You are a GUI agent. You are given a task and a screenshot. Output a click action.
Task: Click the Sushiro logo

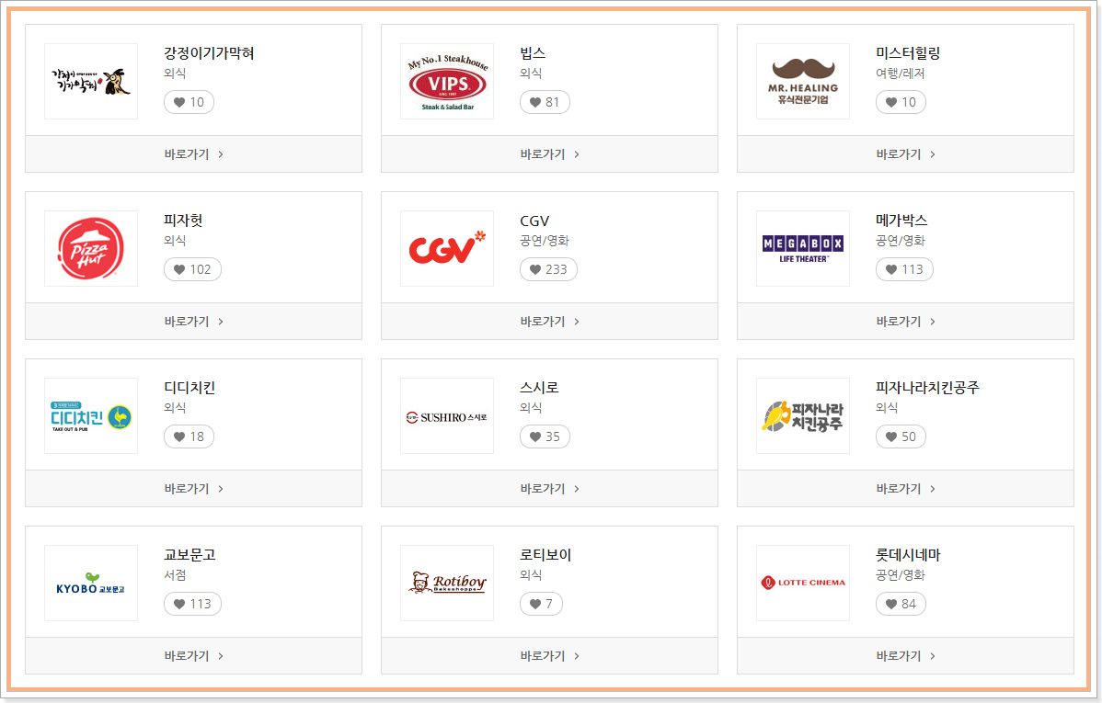coord(447,415)
